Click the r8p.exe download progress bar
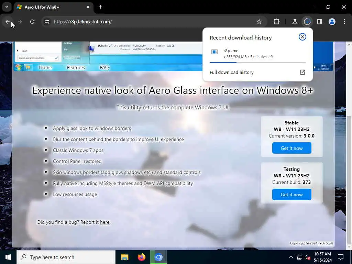Image resolution: width=352 pixels, height=264 pixels. (x=258, y=63)
